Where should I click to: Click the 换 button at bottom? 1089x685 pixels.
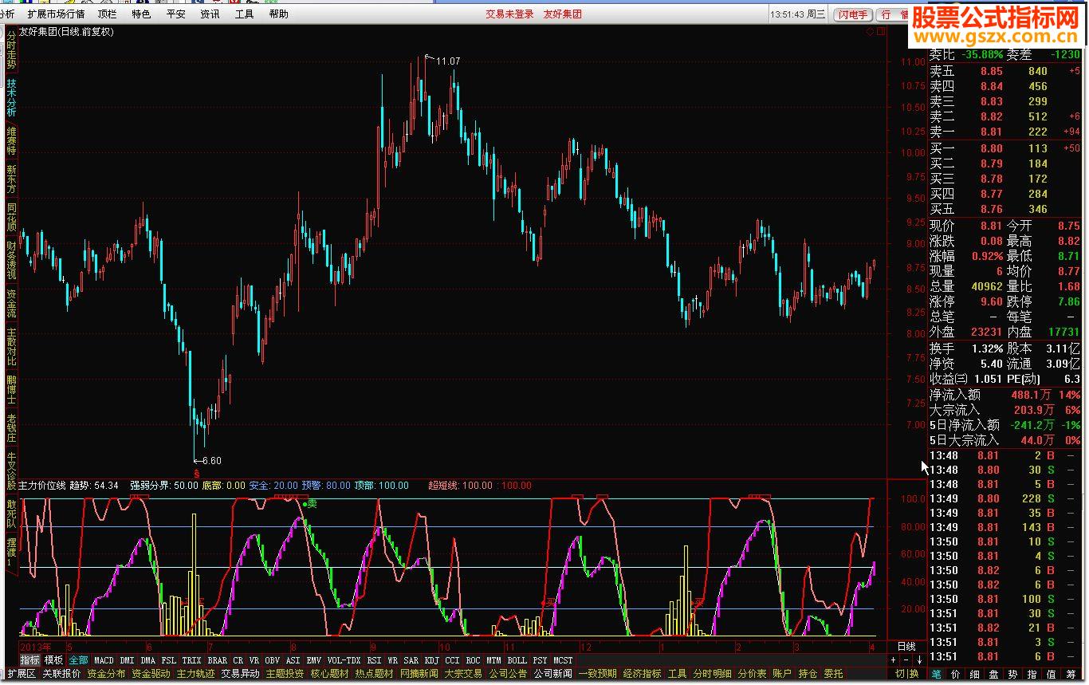coord(914,674)
